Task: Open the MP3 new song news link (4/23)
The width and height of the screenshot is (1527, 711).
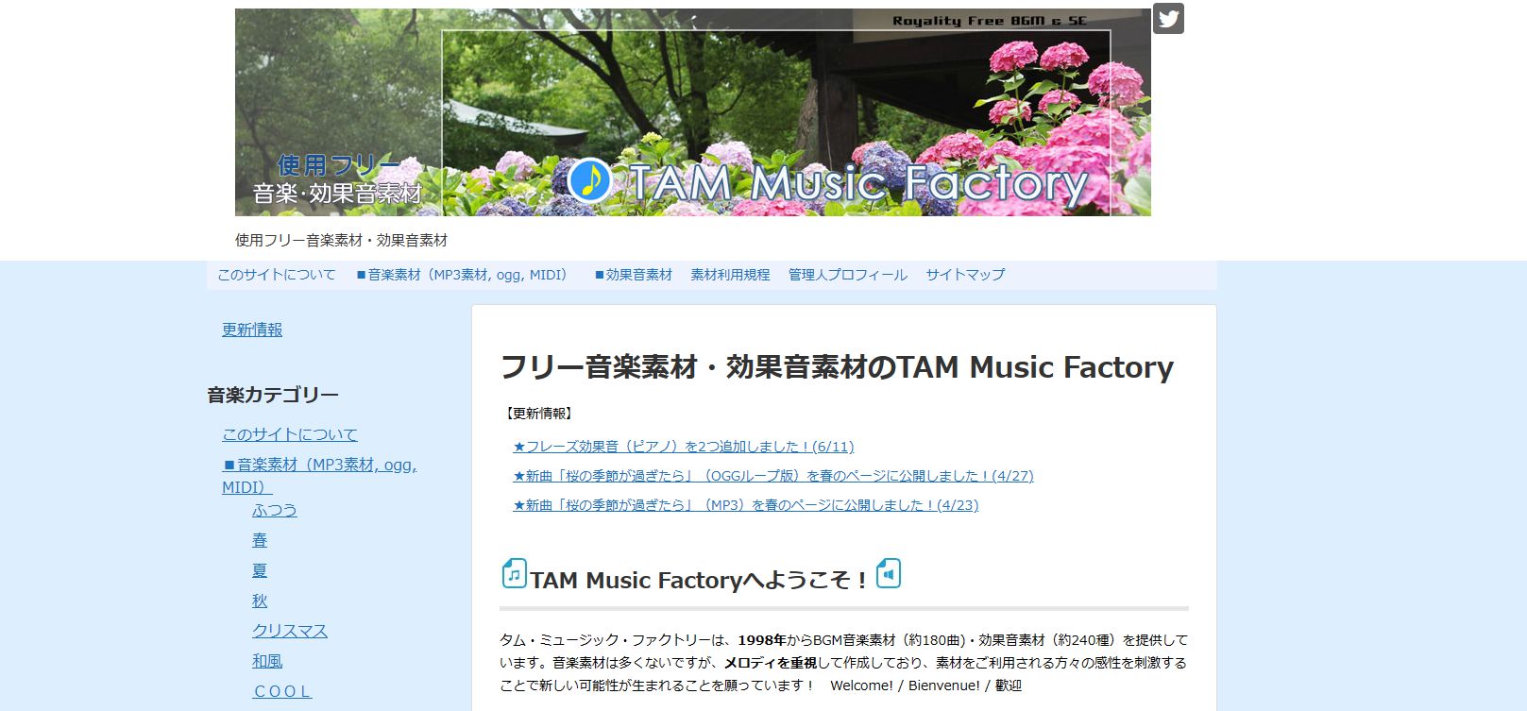Action: (x=745, y=505)
